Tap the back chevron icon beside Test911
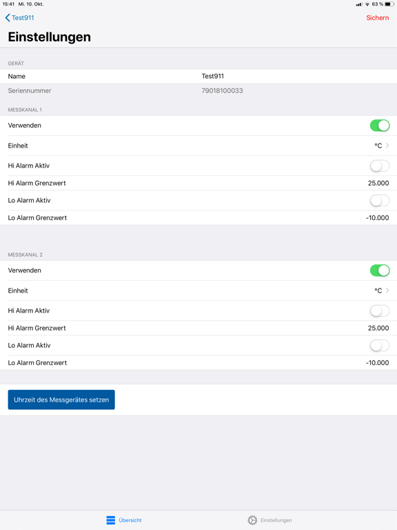The width and height of the screenshot is (397, 530). [x=8, y=18]
